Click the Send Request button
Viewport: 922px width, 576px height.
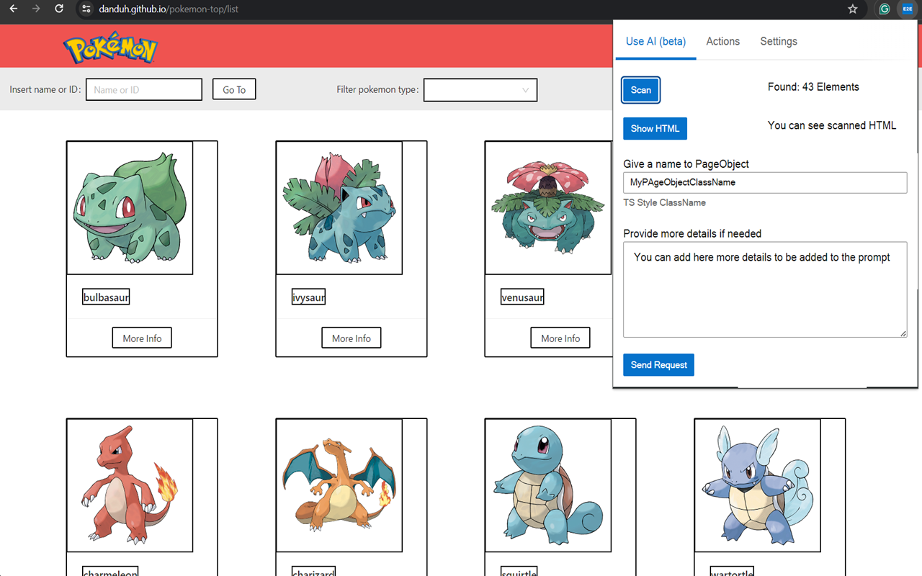pos(658,365)
